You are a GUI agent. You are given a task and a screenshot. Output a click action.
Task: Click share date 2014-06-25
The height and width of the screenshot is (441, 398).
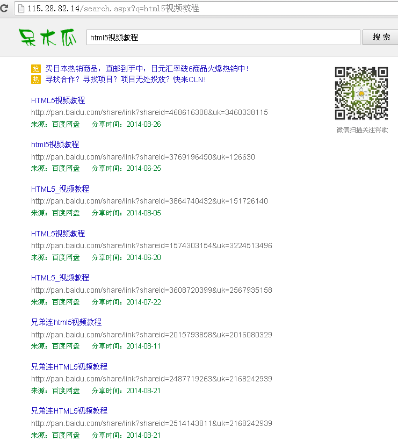tap(143, 169)
